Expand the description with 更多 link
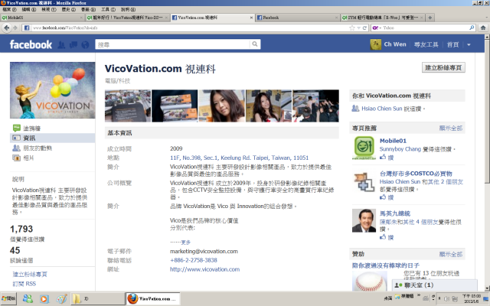The width and height of the screenshot is (490, 306). [185, 242]
